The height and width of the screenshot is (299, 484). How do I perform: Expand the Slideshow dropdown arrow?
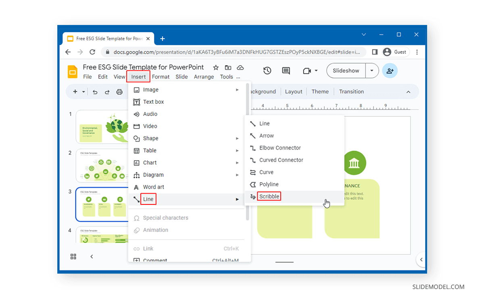coord(371,70)
